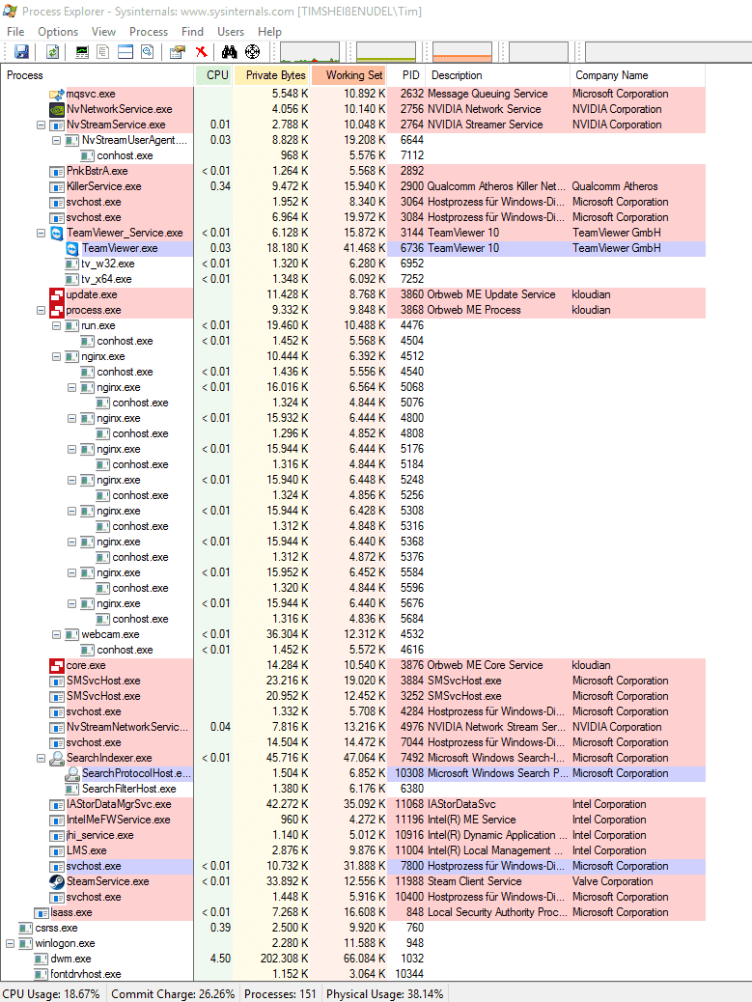Image resolution: width=752 pixels, height=1002 pixels.
Task: Sort by the Working Set column header
Action: coord(348,75)
